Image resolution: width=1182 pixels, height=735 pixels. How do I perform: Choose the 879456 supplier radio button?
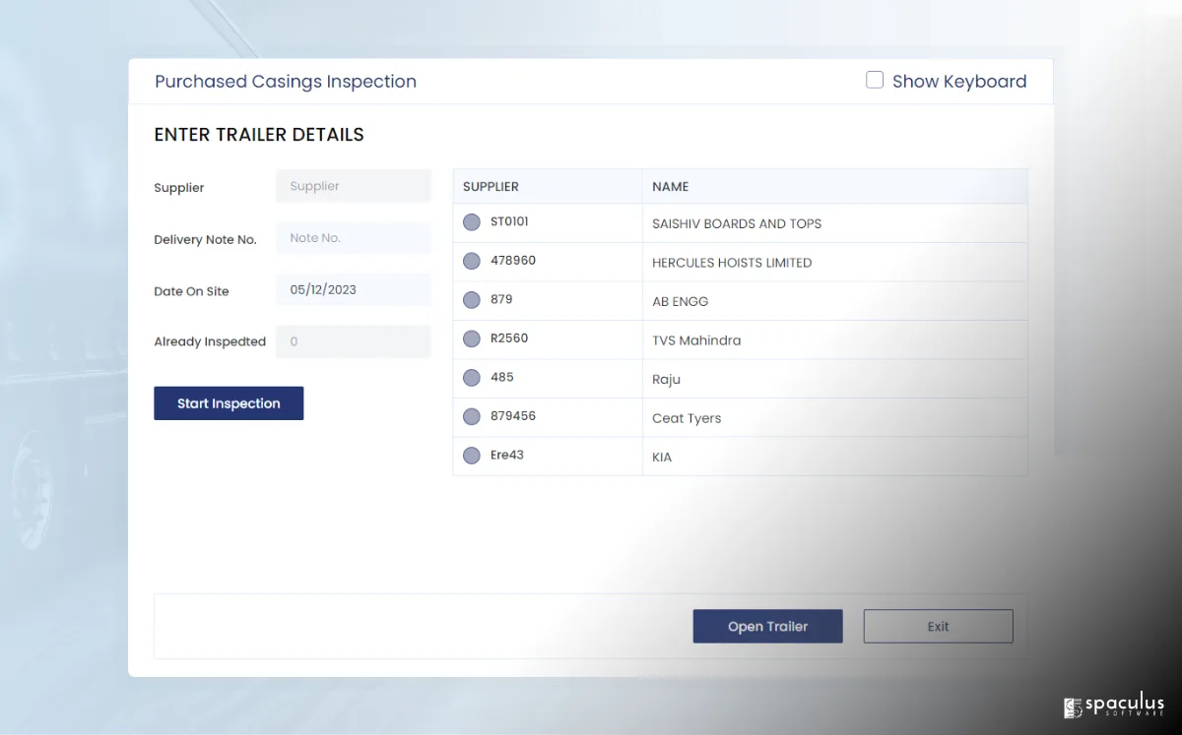click(472, 417)
